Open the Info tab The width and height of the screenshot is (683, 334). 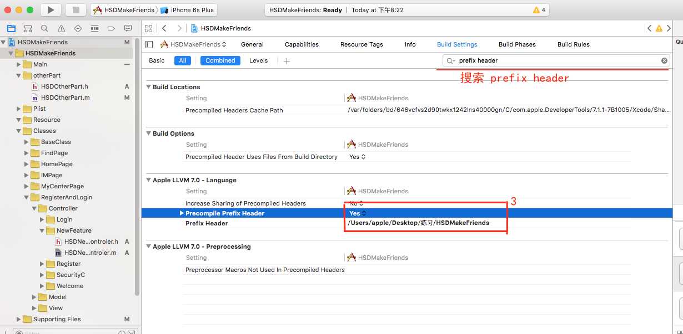(410, 44)
